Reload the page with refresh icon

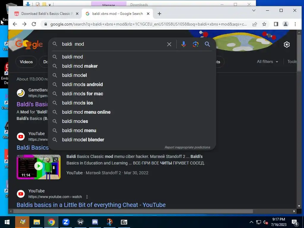click(34, 24)
